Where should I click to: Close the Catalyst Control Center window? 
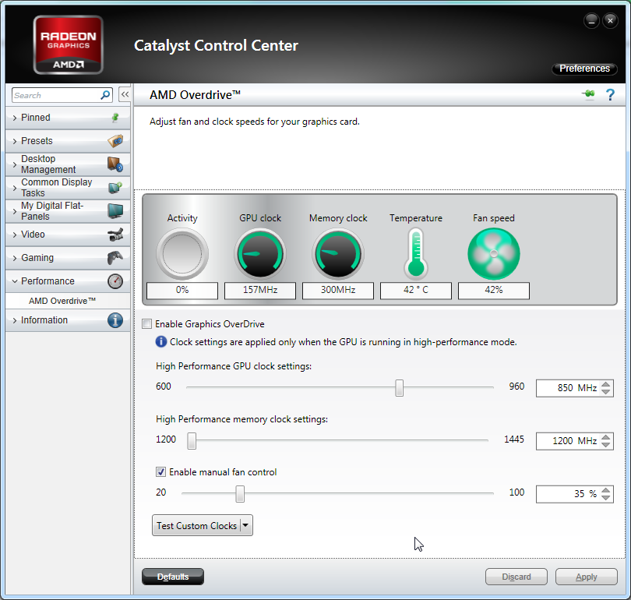(x=610, y=20)
